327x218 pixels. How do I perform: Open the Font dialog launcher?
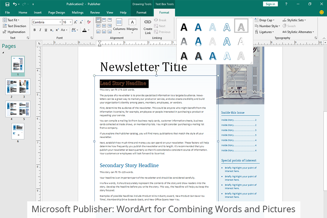[x=91, y=38]
